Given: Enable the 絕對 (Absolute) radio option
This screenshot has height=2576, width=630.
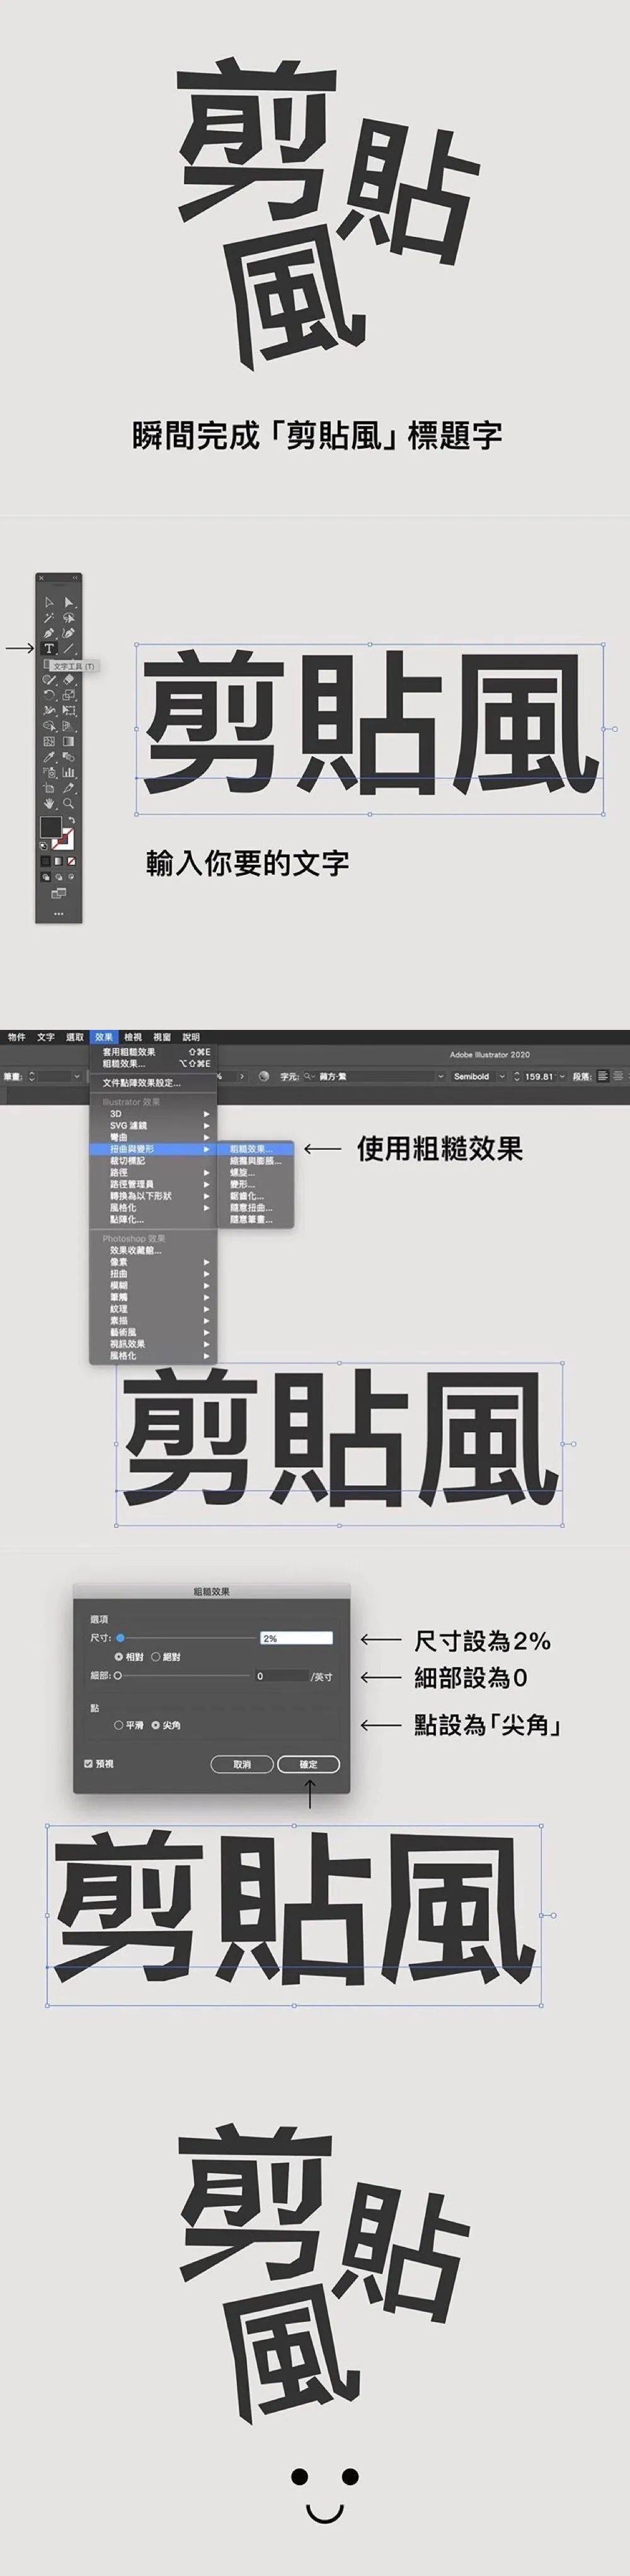Looking at the screenshot, I should (156, 1657).
